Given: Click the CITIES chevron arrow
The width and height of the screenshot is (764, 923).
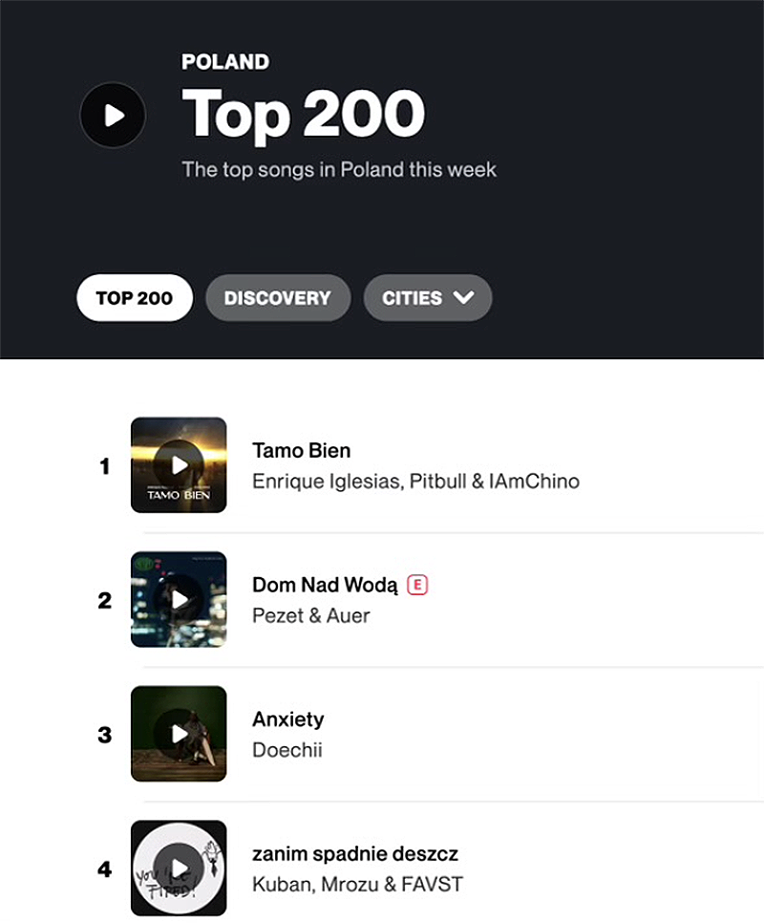Looking at the screenshot, I should pyautogui.click(x=463, y=298).
